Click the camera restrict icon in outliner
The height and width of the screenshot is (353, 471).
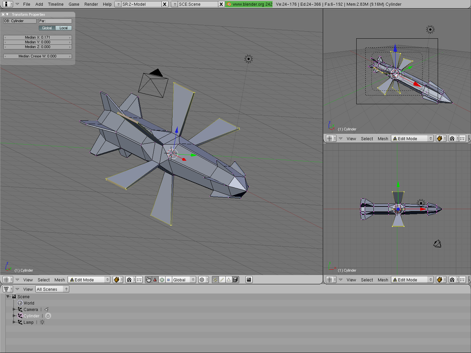pyautogui.click(x=46, y=310)
